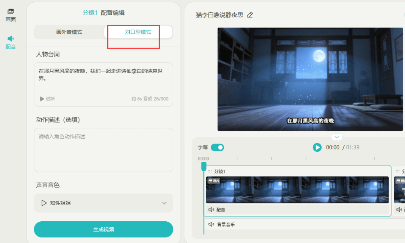Click the 图片 badge on the clip thumbnail
The height and width of the screenshot is (243, 405).
(214, 181)
